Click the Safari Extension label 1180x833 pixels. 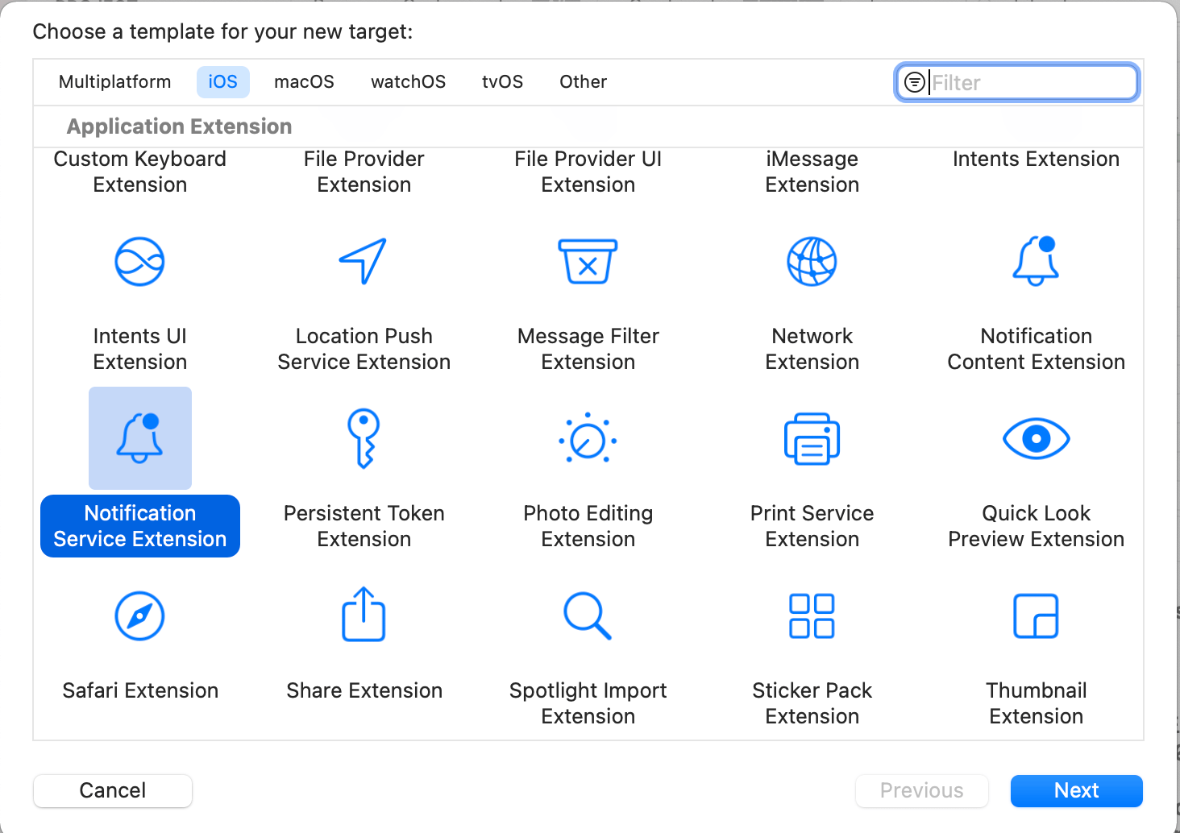pyautogui.click(x=140, y=690)
